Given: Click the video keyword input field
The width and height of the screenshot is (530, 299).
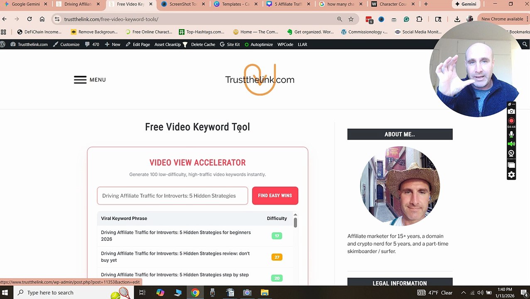Looking at the screenshot, I should (x=172, y=196).
